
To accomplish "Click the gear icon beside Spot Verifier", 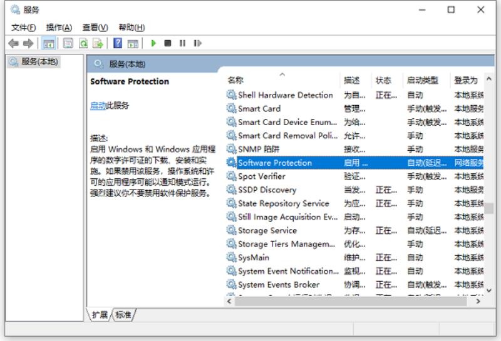I will [x=231, y=176].
